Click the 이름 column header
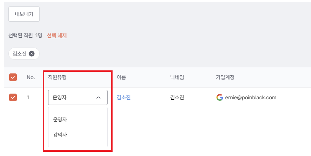This screenshot has width=311, height=156. point(121,77)
